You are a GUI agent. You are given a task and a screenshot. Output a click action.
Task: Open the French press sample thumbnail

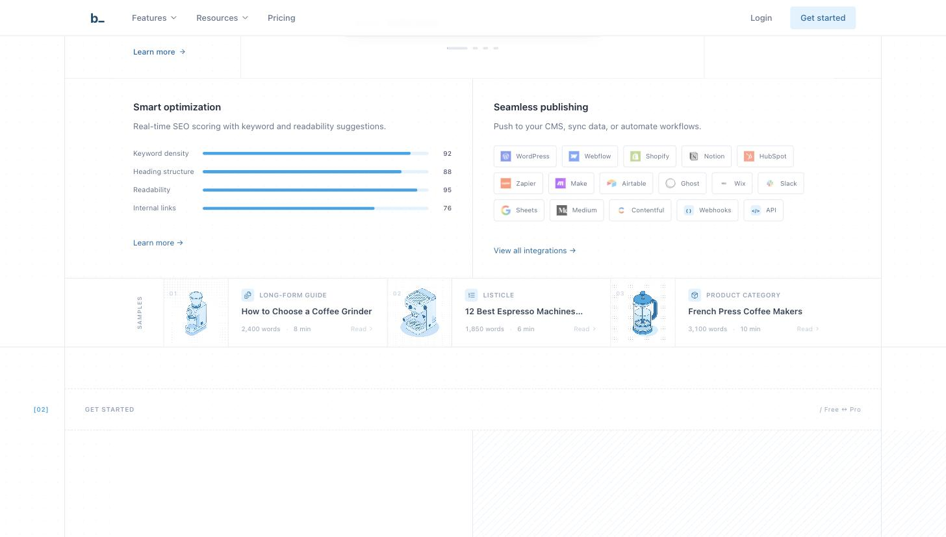643,313
